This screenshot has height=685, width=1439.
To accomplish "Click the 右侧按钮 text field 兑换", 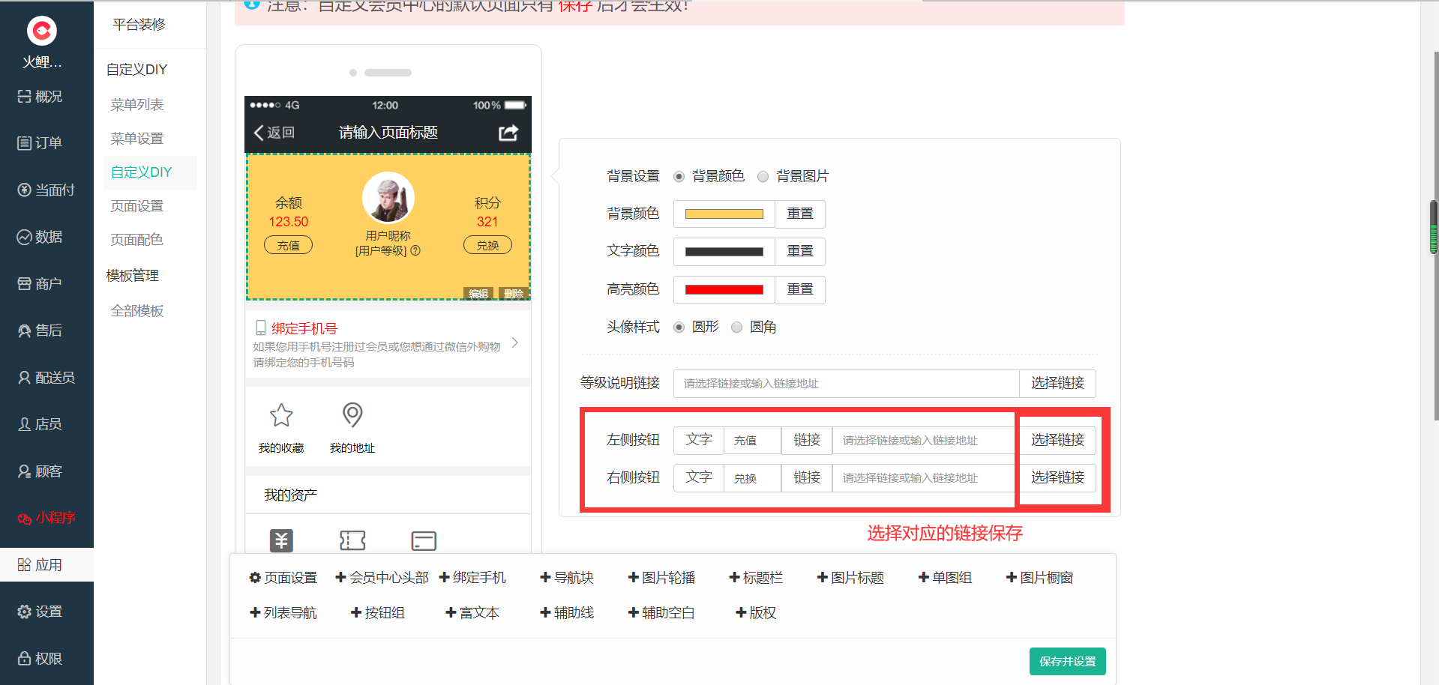I will point(752,478).
